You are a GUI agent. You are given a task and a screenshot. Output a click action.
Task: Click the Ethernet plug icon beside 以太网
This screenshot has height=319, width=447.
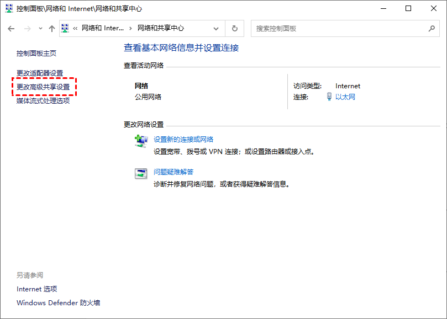point(329,97)
